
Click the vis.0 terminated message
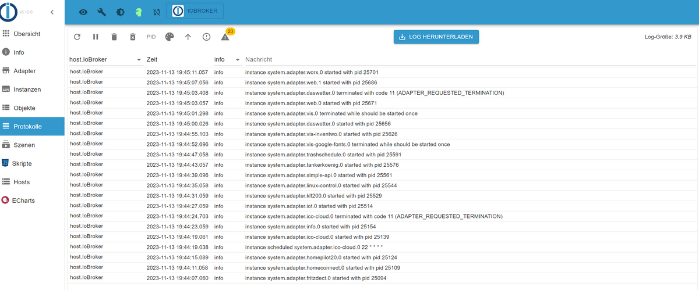point(331,113)
